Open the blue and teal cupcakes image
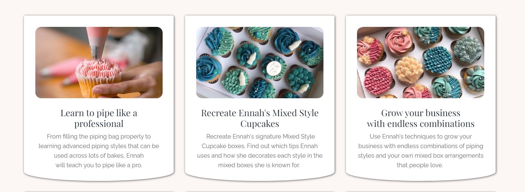The height and width of the screenshot is (192, 525). pyautogui.click(x=260, y=62)
